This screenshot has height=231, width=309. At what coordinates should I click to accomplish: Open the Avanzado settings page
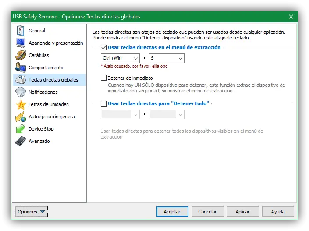(x=49, y=141)
